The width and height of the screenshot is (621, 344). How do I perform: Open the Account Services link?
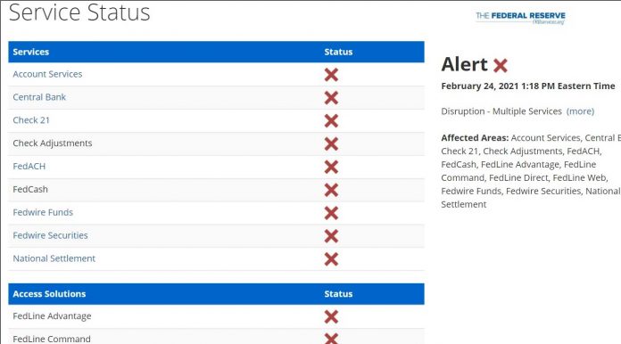pyautogui.click(x=47, y=74)
